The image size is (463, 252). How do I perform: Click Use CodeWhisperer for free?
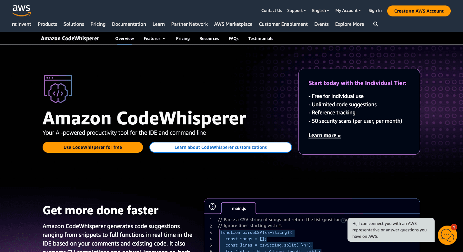click(x=93, y=147)
